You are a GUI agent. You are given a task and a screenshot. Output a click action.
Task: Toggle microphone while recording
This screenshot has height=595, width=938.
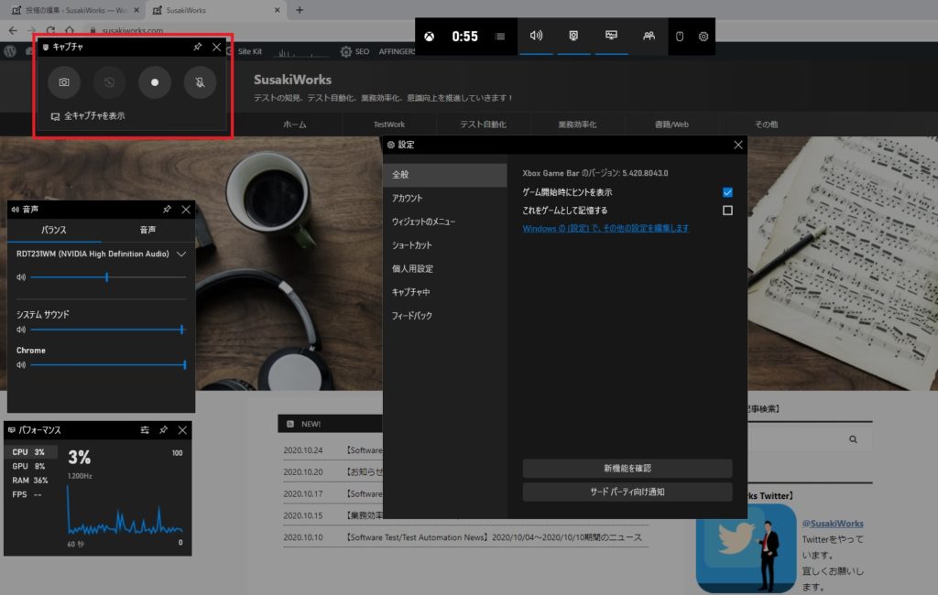click(200, 81)
